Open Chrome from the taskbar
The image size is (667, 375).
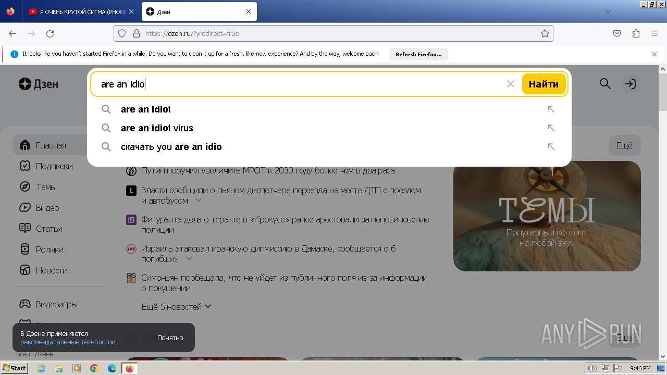pos(94,368)
